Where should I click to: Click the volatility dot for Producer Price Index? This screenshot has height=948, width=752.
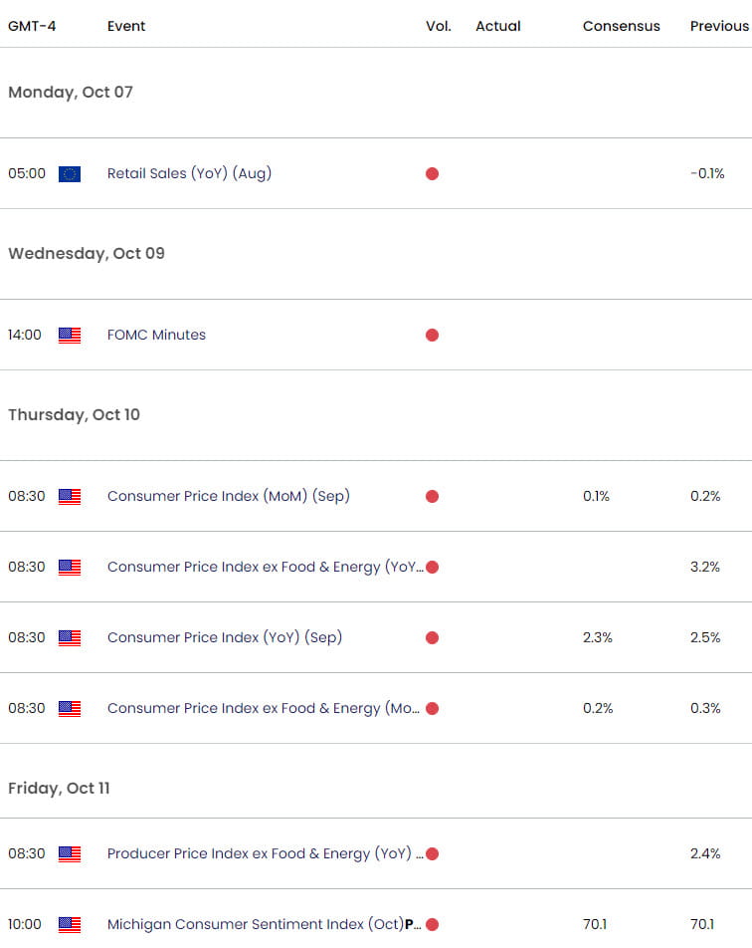(432, 853)
